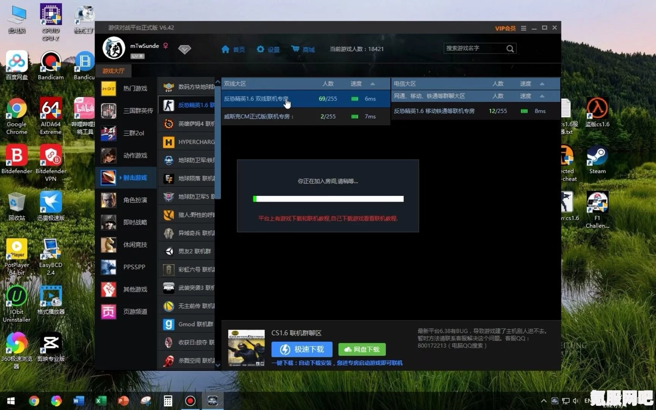
Task: Open Word from the taskbar
Action: click(79, 401)
